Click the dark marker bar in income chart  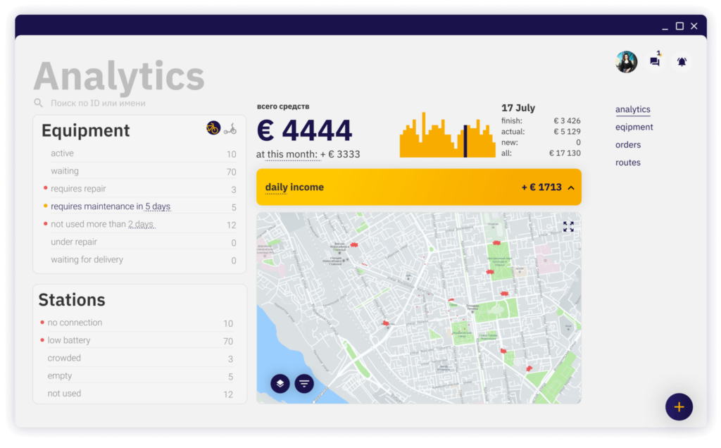465,141
